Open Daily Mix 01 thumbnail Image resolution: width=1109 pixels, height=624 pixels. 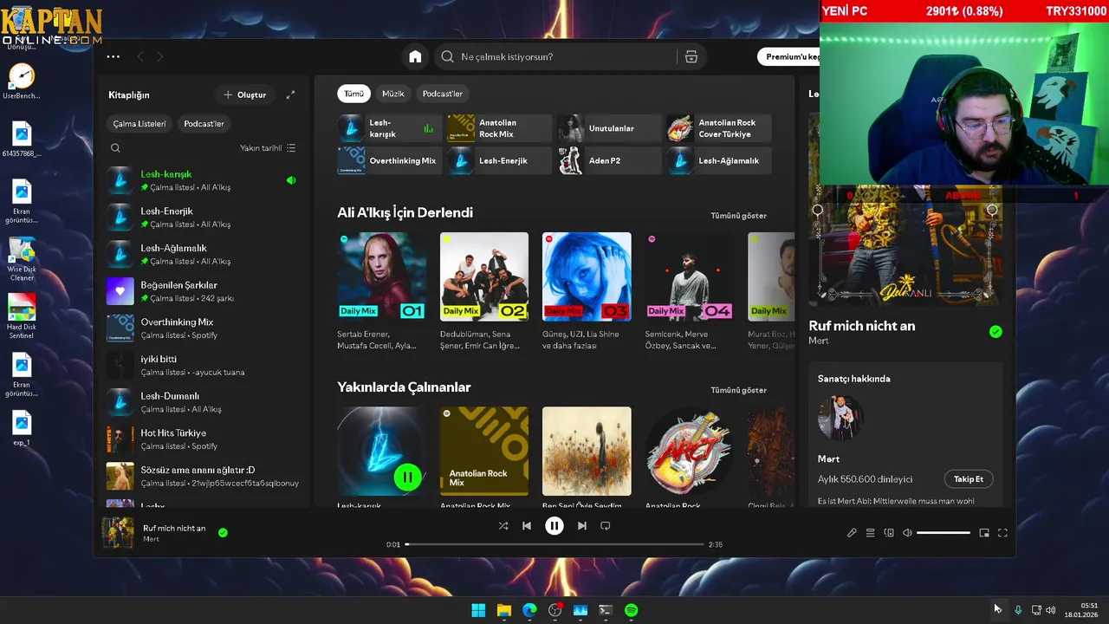[x=381, y=276]
